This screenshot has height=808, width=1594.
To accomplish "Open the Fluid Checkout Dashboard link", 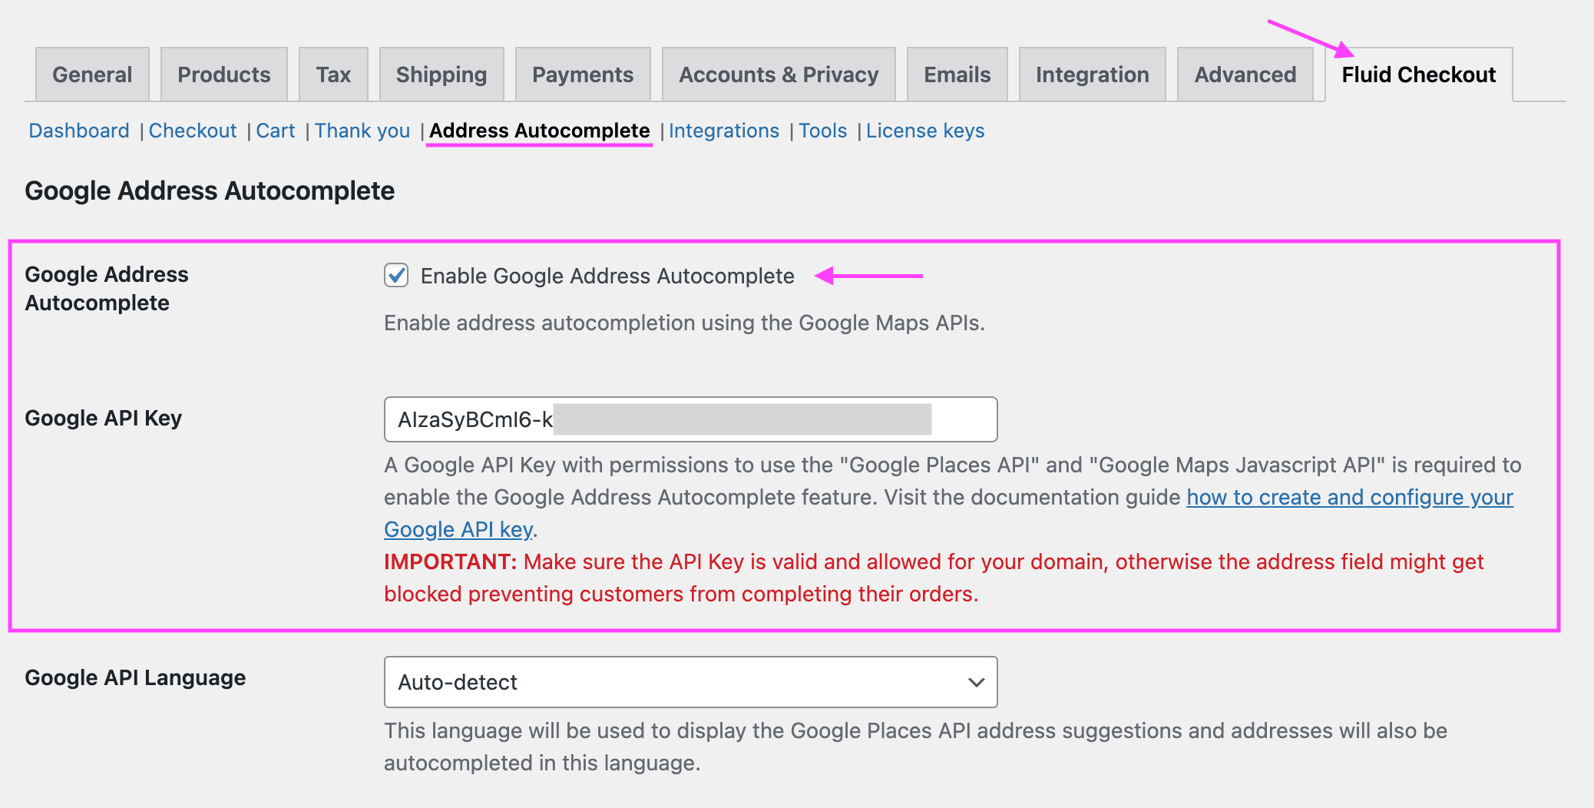I will [78, 131].
